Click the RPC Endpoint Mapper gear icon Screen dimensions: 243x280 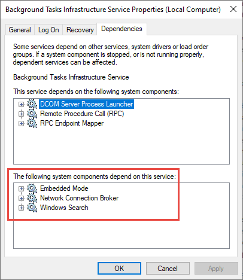[32, 123]
